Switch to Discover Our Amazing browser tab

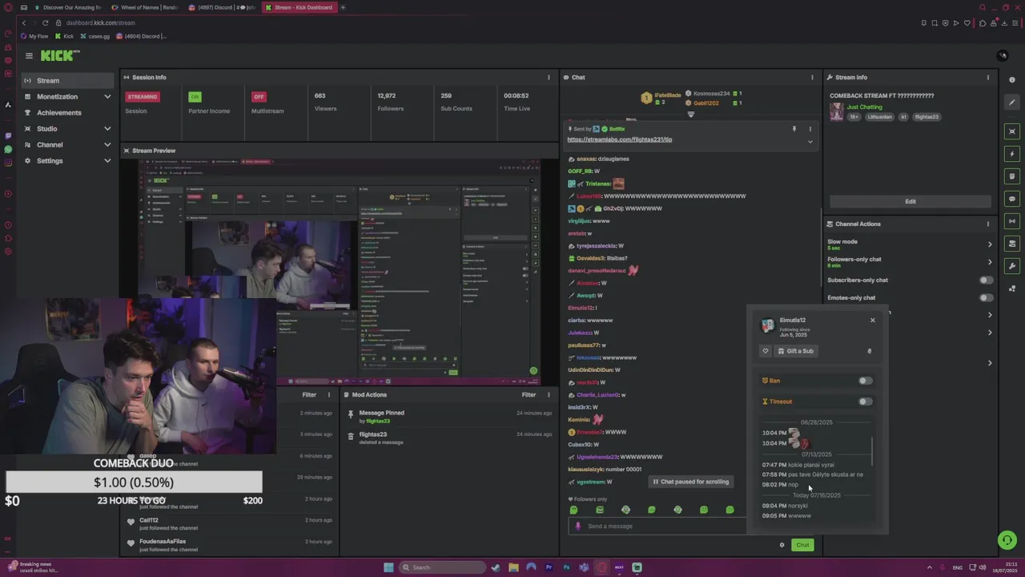[x=67, y=7]
